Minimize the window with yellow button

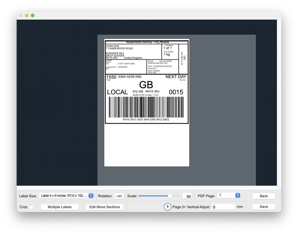click(x=27, y=15)
